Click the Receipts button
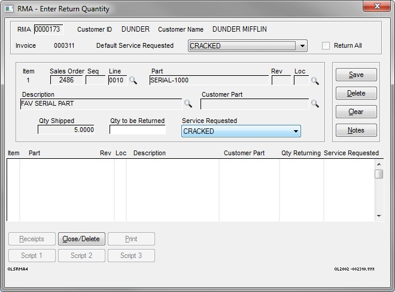This screenshot has width=395, height=292. 32,239
